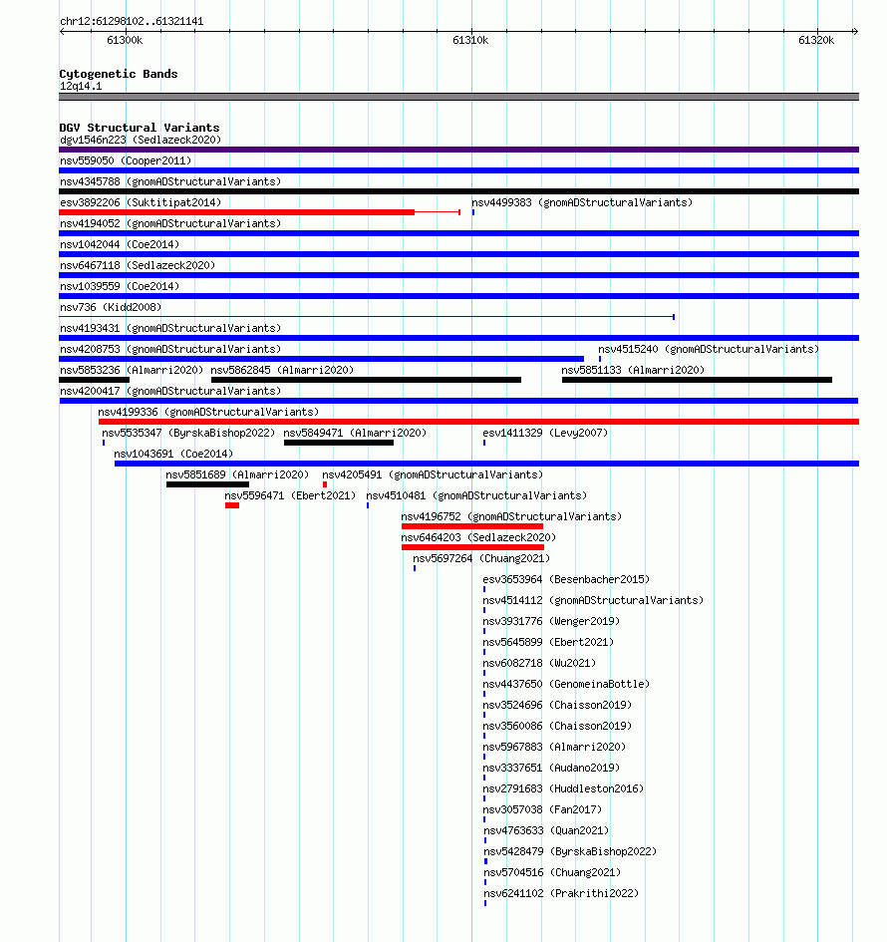The image size is (887, 942).
Task: Click nsv5645899 (Ebert2021) label
Action: click(x=548, y=643)
